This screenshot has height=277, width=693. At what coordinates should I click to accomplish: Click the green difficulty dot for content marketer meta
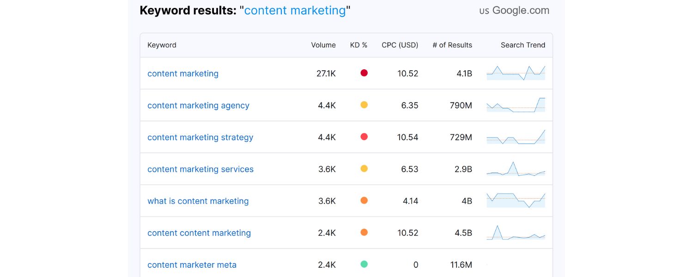click(364, 264)
